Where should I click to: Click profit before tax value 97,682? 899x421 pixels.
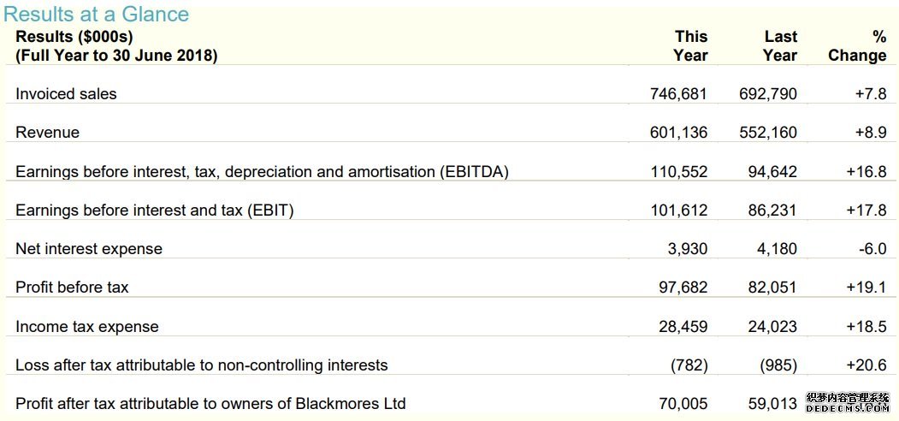[683, 288]
